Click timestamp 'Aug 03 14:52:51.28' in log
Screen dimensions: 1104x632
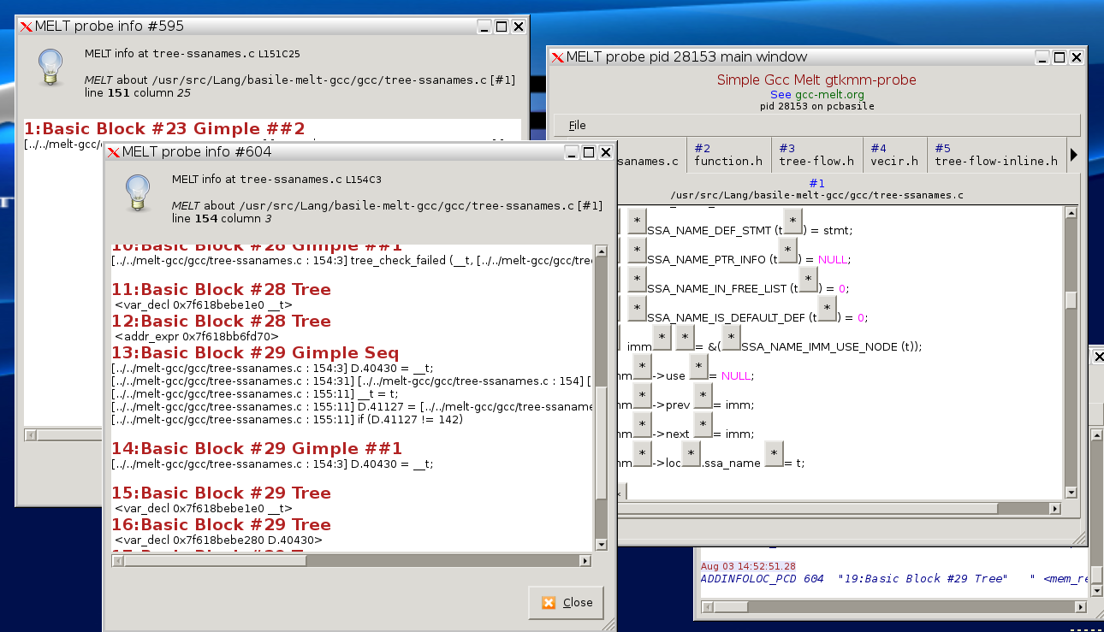click(x=748, y=566)
